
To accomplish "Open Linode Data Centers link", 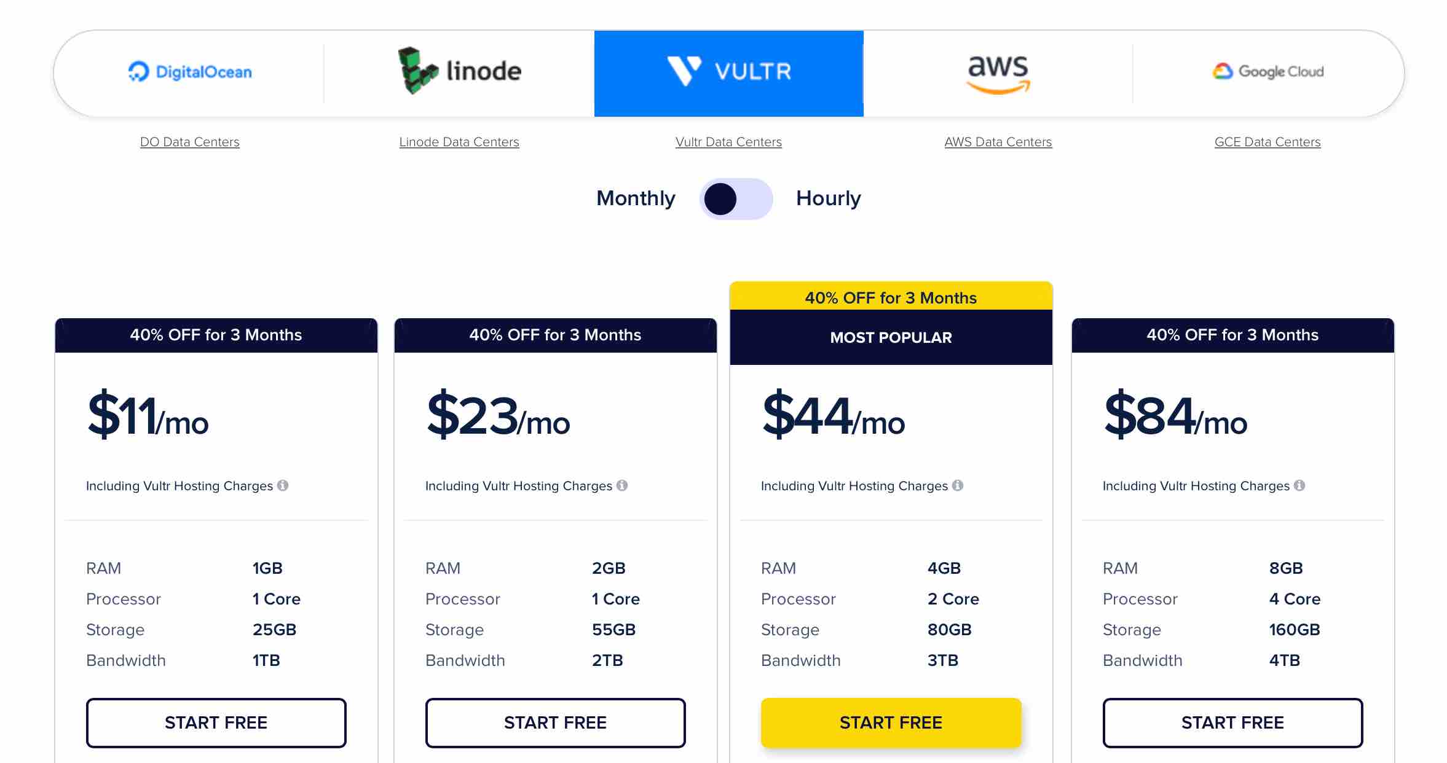I will coord(459,142).
